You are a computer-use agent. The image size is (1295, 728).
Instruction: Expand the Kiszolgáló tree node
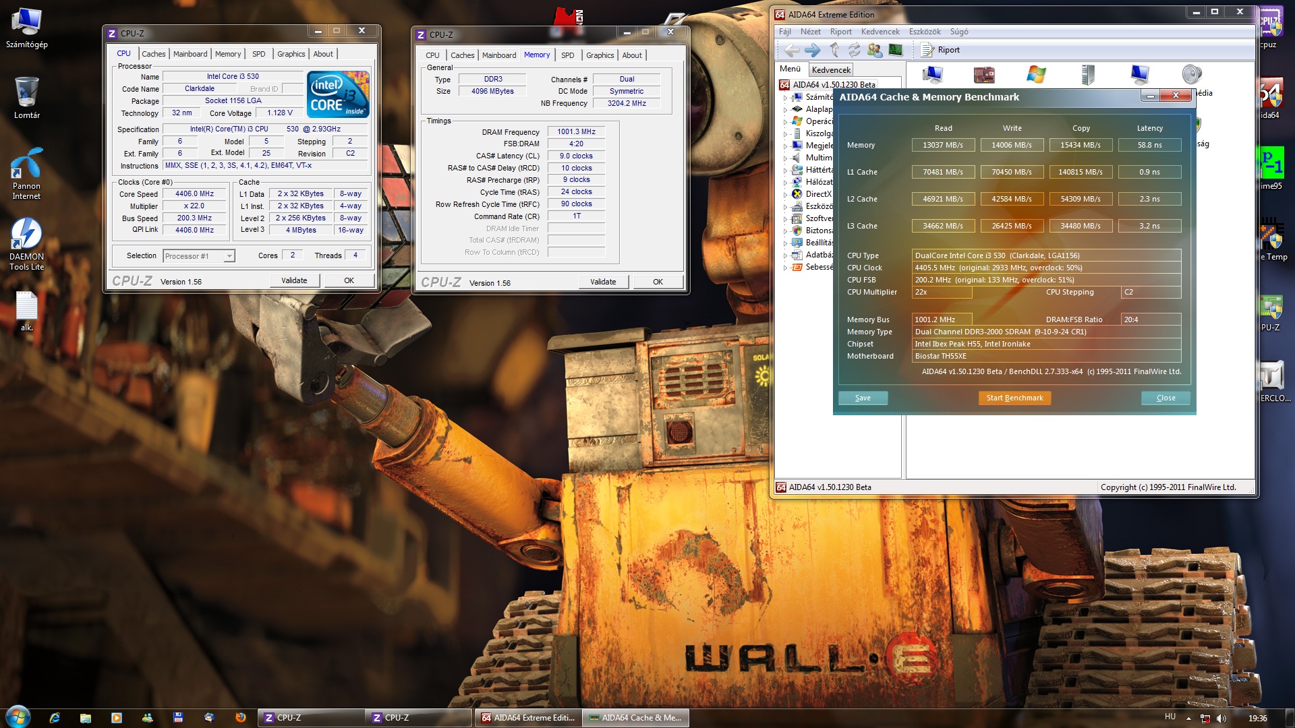click(x=785, y=134)
